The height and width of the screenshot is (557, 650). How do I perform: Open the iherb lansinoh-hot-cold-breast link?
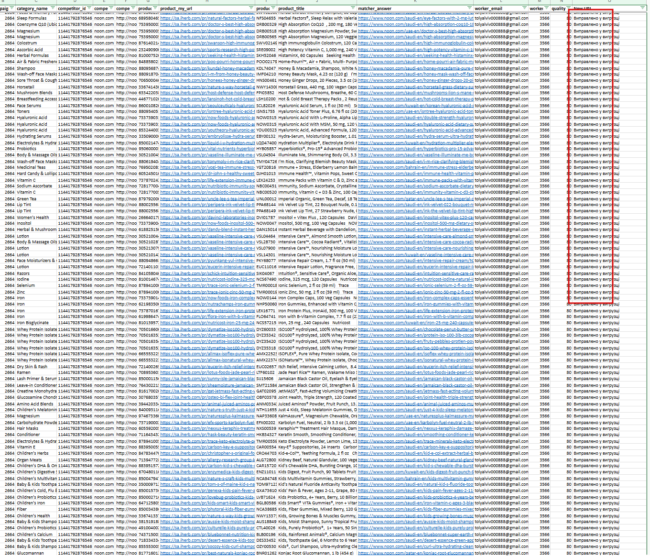tap(207, 99)
